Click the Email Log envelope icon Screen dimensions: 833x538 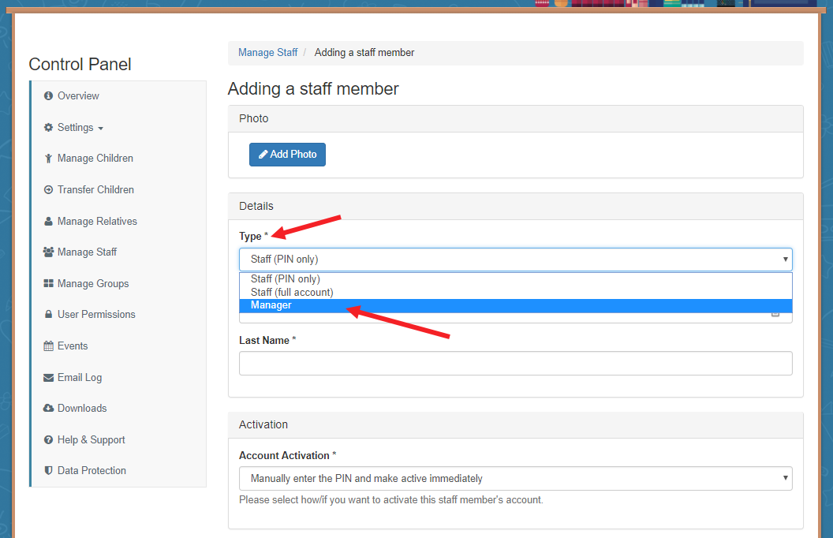tap(48, 378)
